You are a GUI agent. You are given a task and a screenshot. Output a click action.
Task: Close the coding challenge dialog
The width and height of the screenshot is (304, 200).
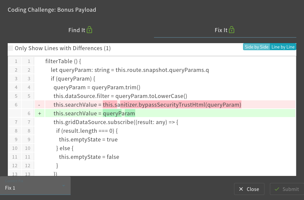coord(249,189)
